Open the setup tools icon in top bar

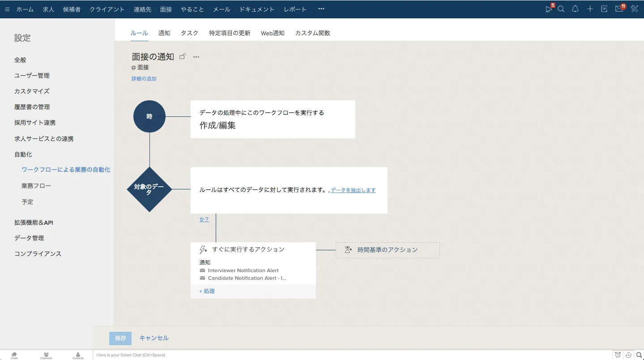coord(634,9)
